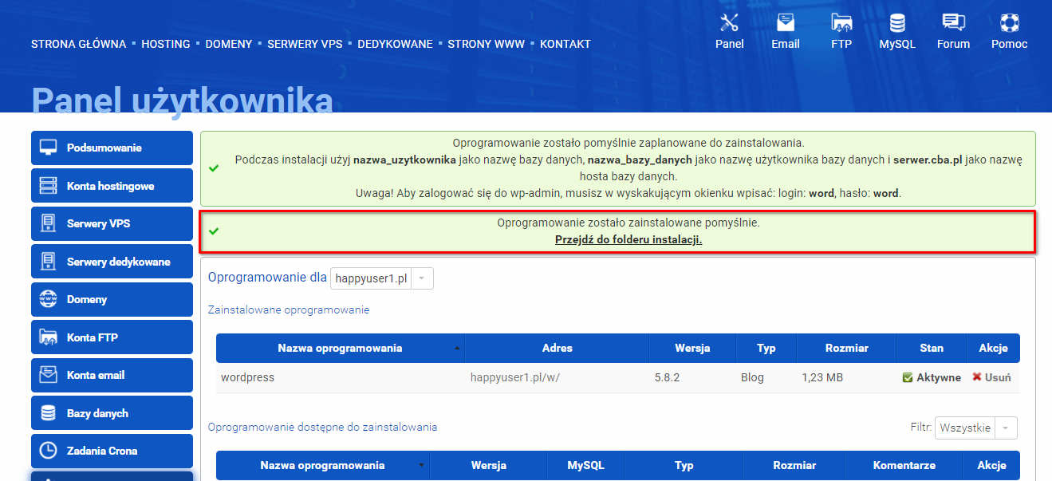Open the SERWERY VPS menu item
The width and height of the screenshot is (1052, 481).
[305, 44]
